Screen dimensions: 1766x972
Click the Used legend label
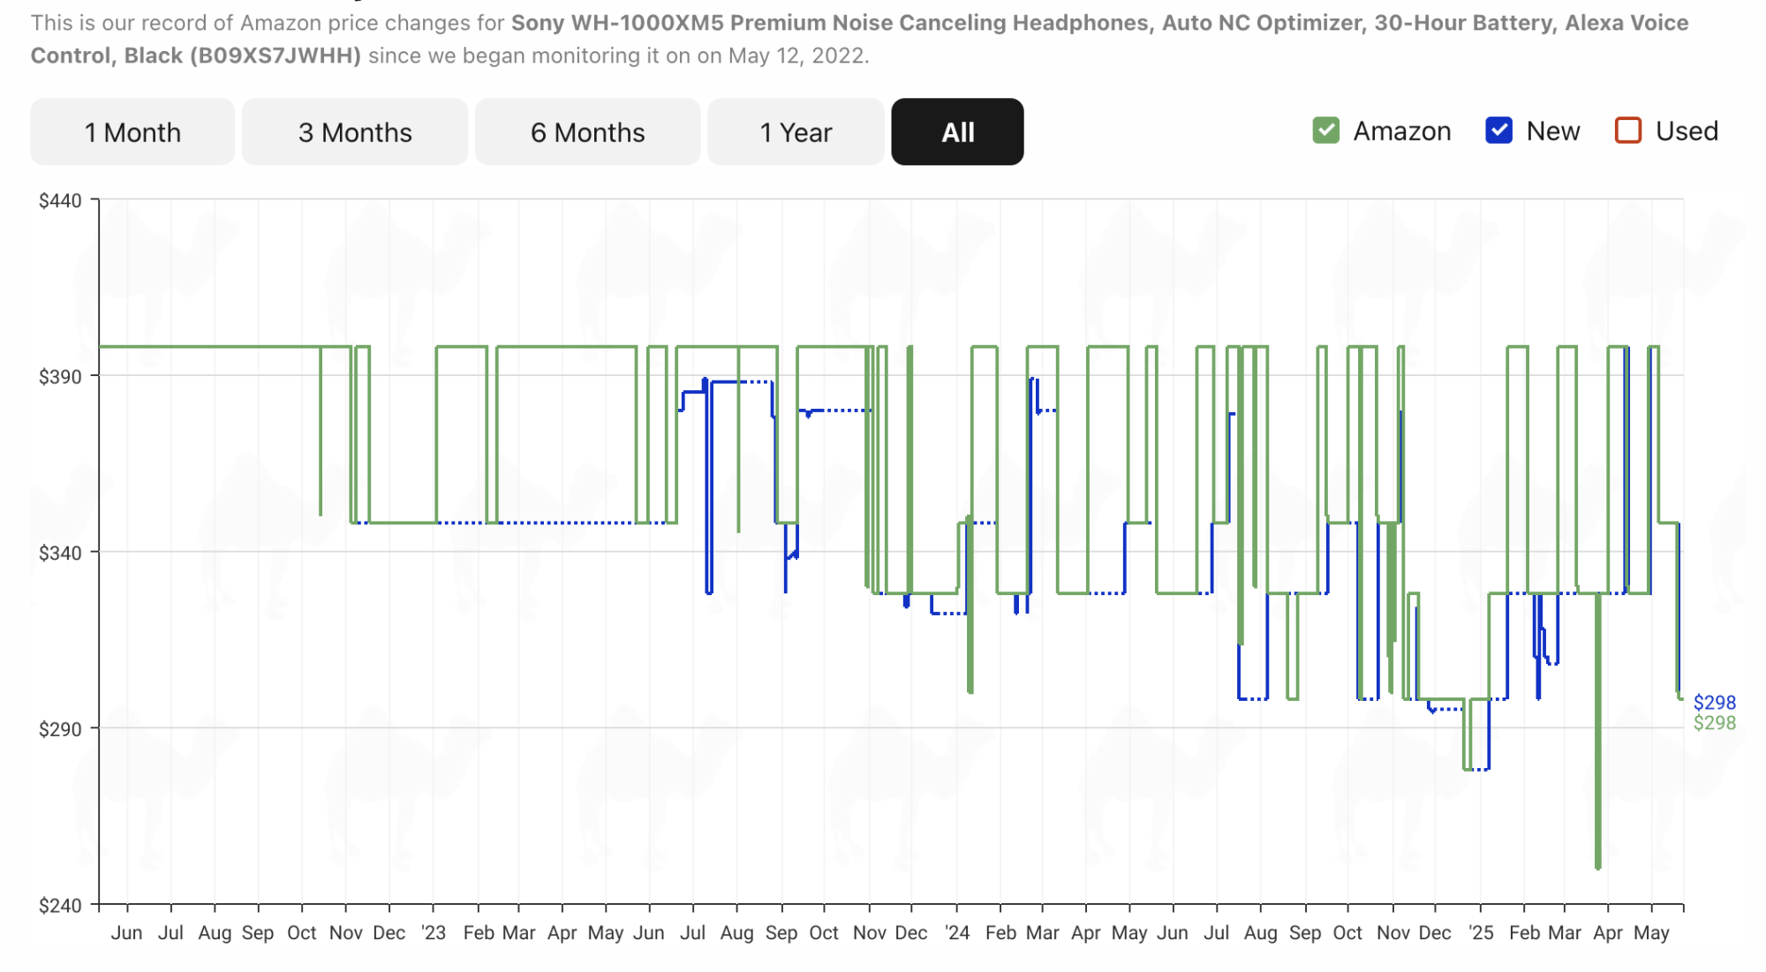pyautogui.click(x=1686, y=131)
